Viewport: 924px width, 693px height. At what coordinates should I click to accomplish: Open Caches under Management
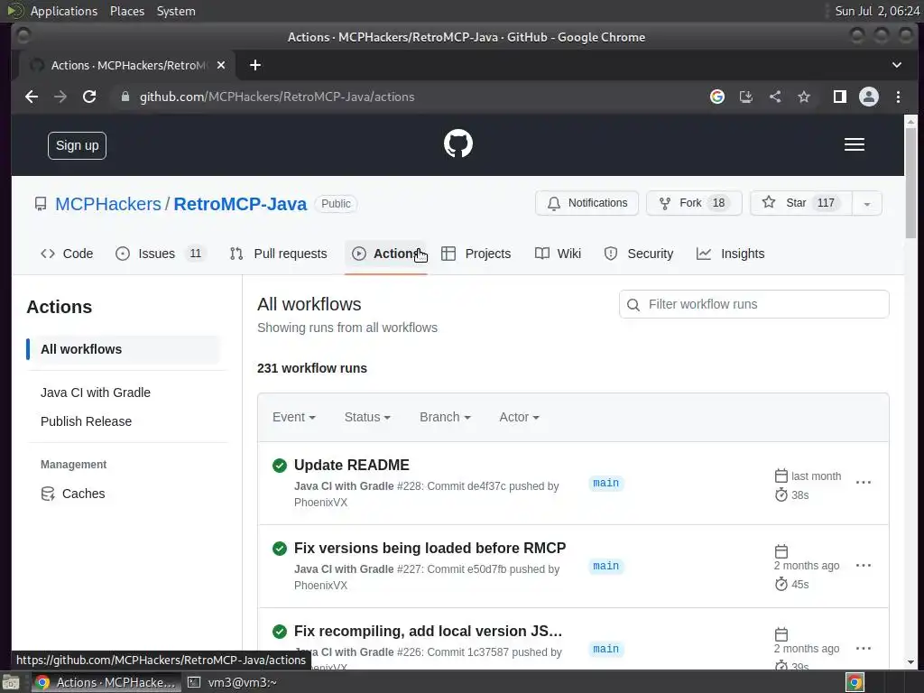(x=73, y=494)
